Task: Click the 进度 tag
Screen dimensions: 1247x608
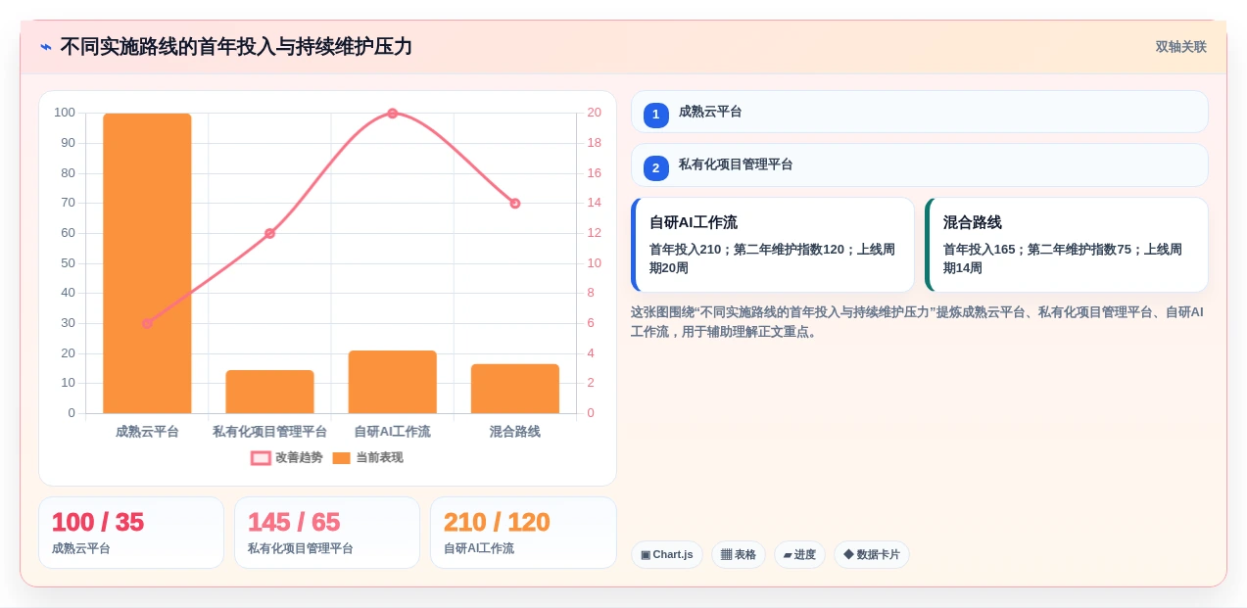Action: click(x=799, y=555)
